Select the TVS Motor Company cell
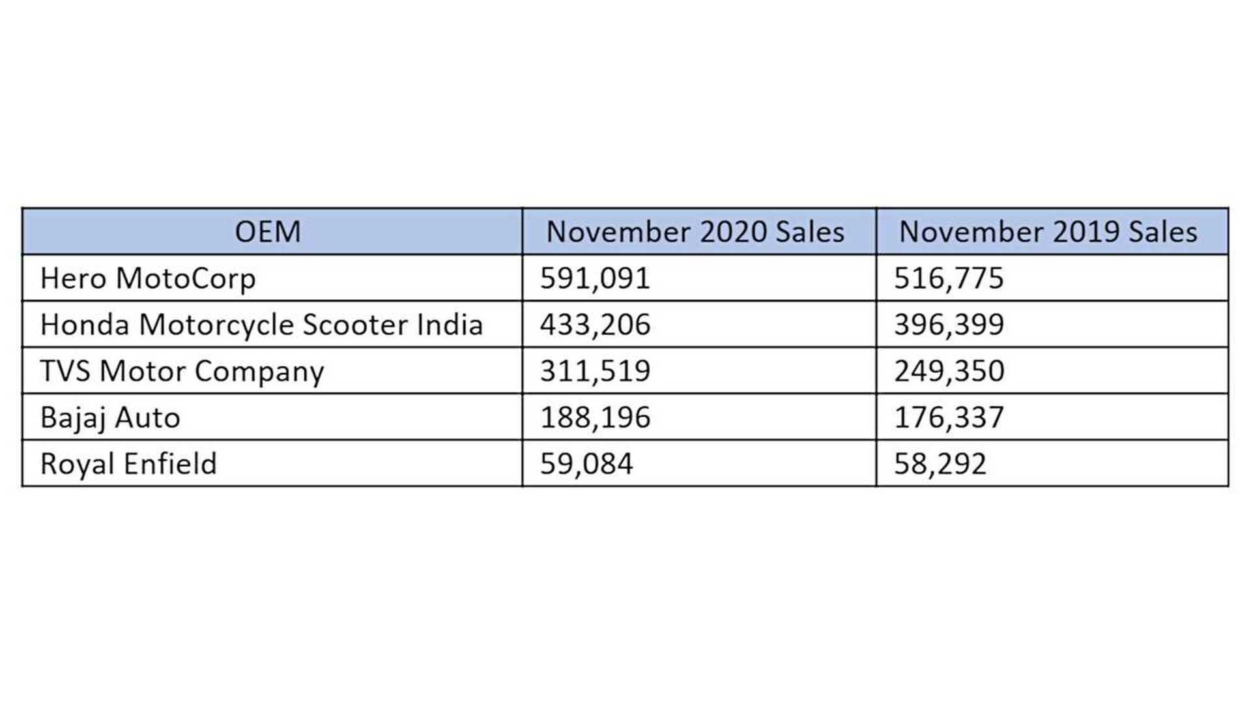Image resolution: width=1251 pixels, height=704 pixels. tap(182, 371)
